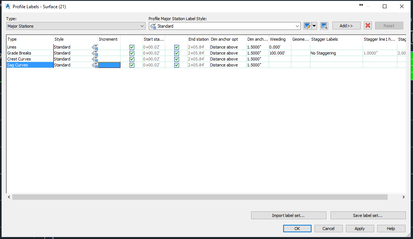
Task: Click the AutoCAD logo in title bar
Action: click(x=7, y=6)
